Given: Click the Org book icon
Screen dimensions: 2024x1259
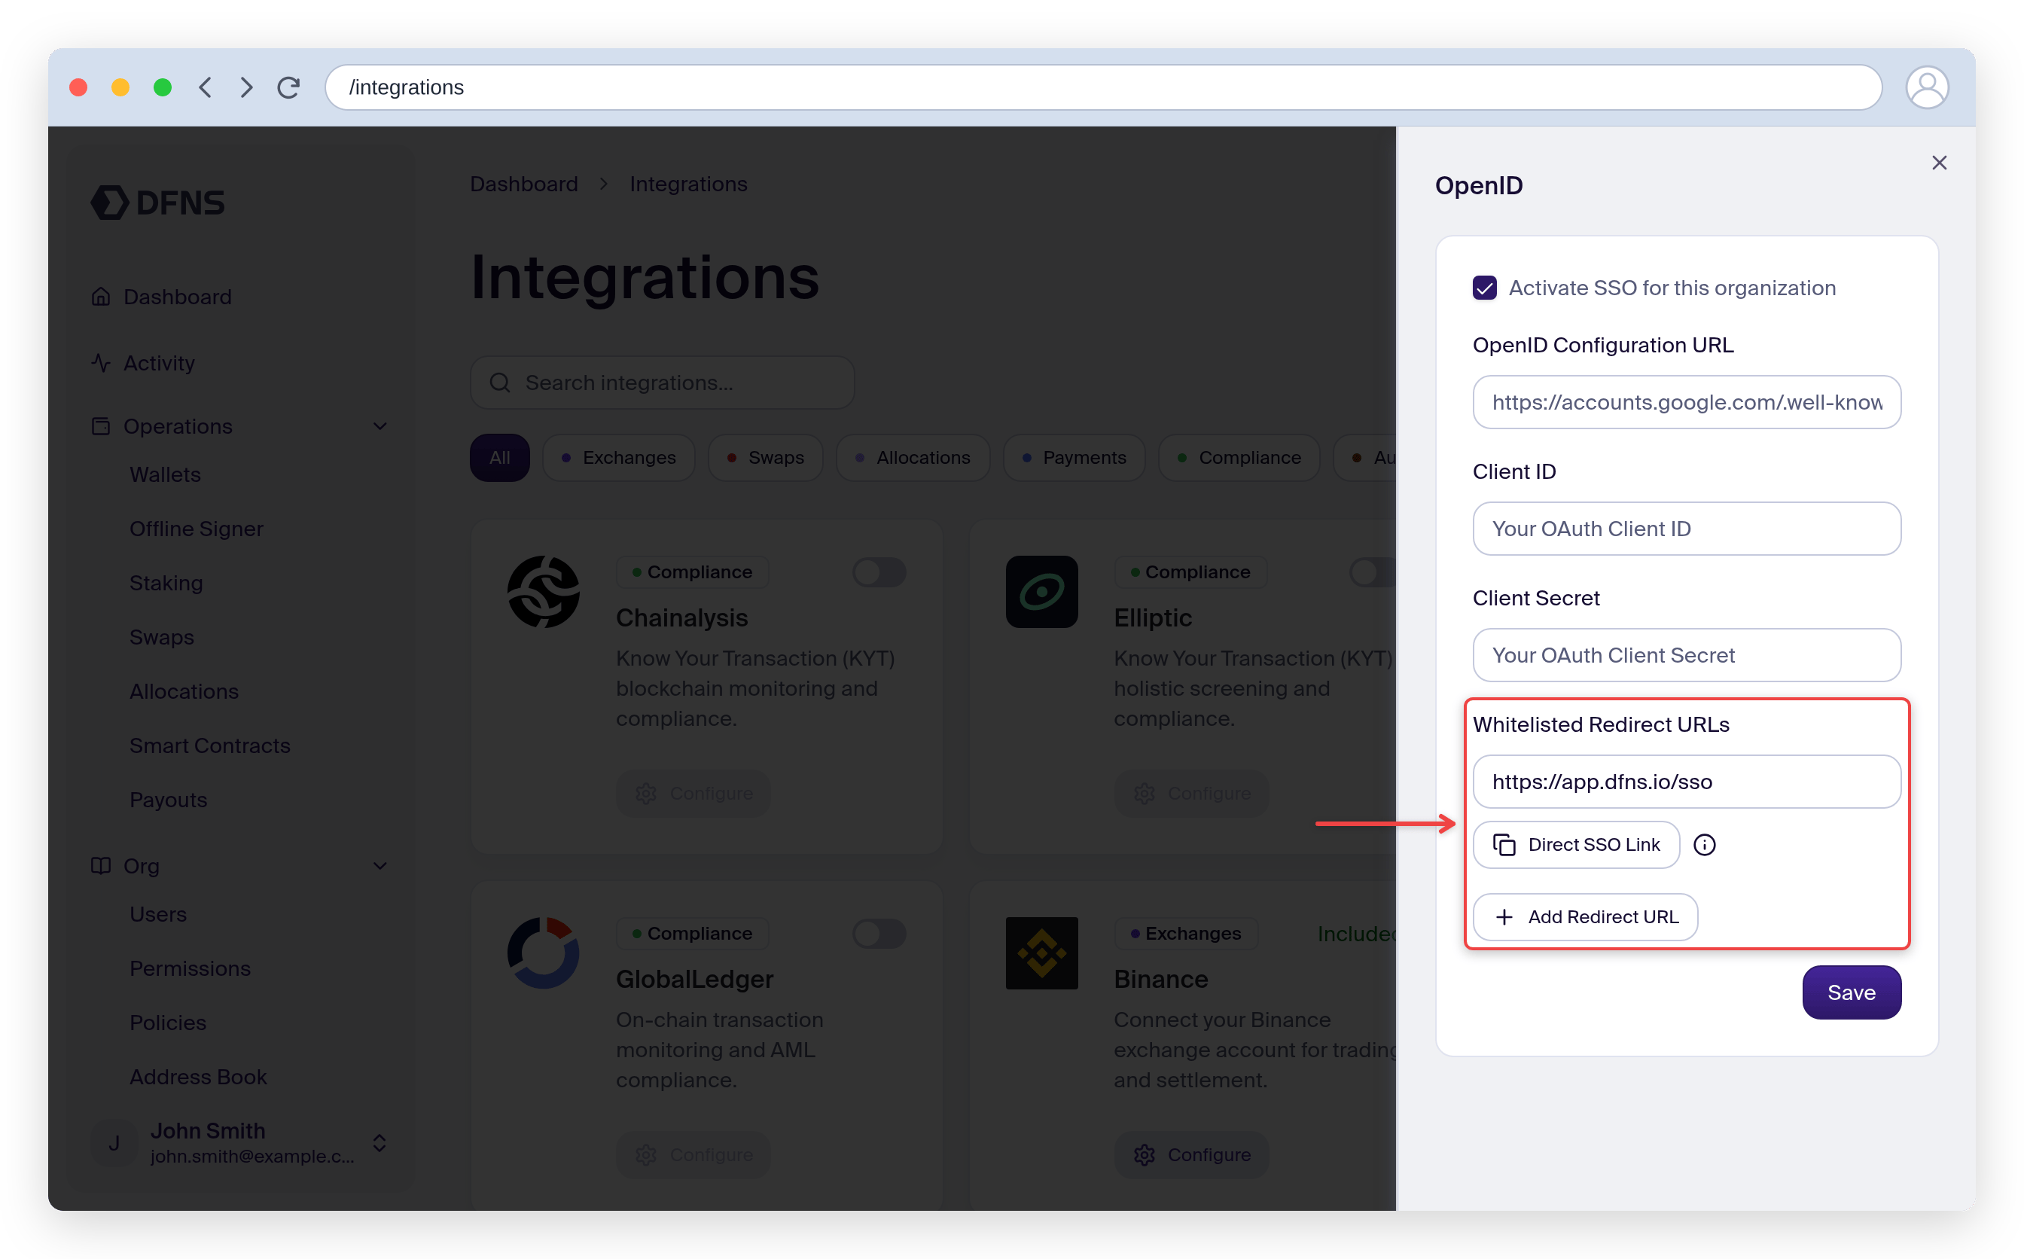Looking at the screenshot, I should [x=101, y=866].
